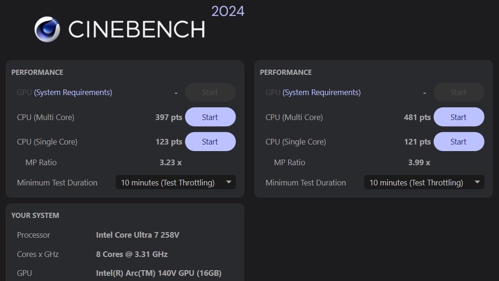This screenshot has width=499, height=281.
Task: Click the right dropdown arrow next to Test Throttling
Action: pos(477,182)
